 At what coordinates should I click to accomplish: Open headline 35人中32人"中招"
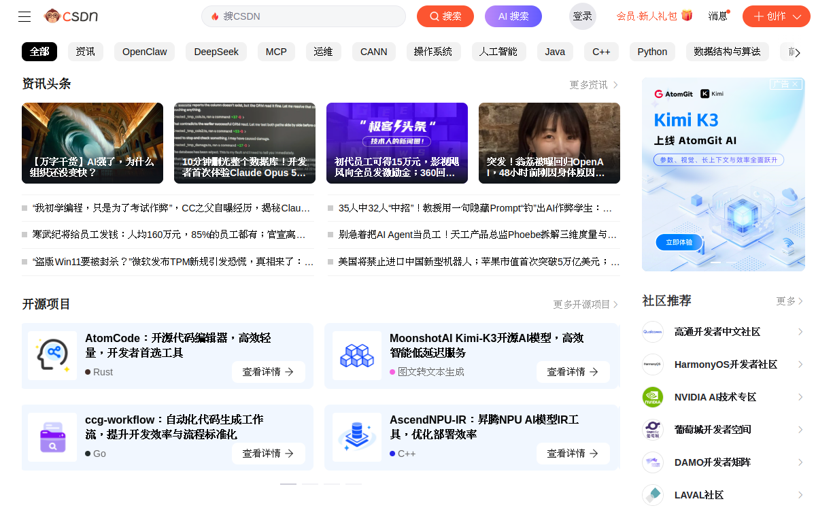tap(475, 208)
